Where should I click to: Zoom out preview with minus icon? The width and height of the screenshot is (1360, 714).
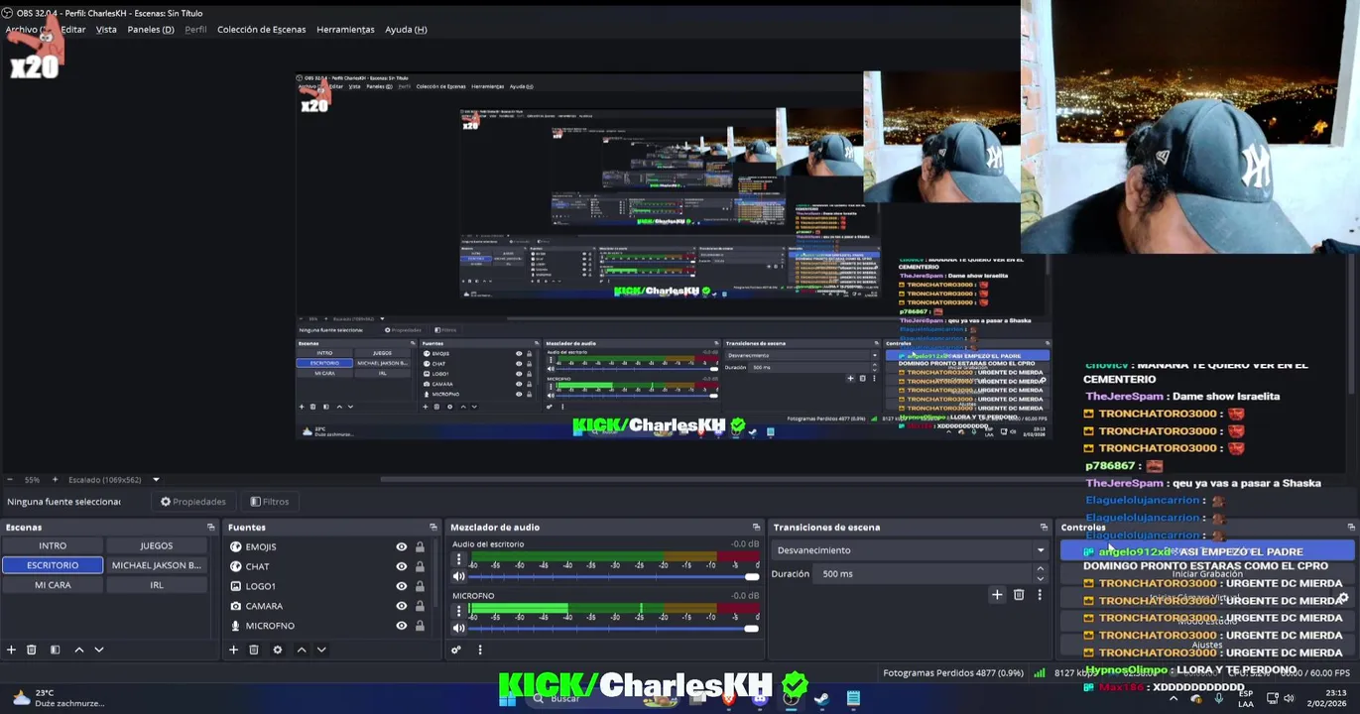pyautogui.click(x=11, y=480)
